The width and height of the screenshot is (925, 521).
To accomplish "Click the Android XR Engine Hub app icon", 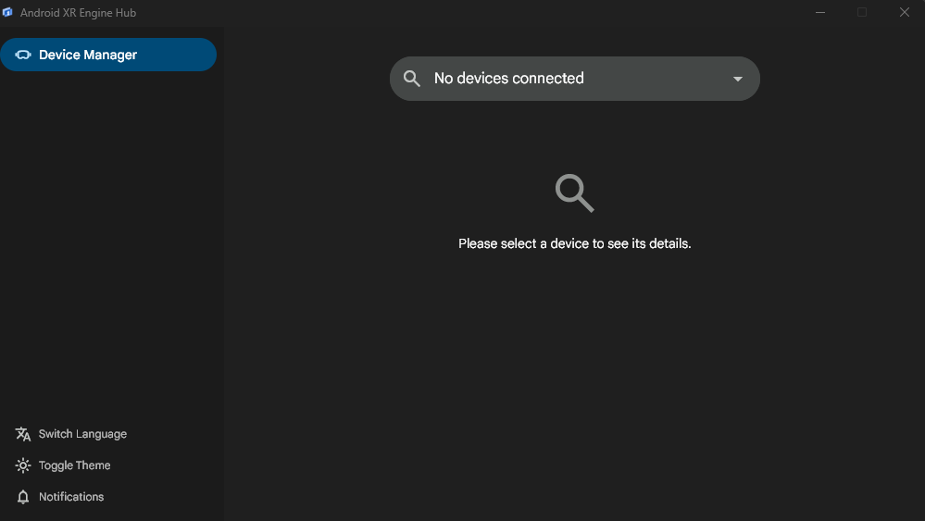I will pos(7,12).
